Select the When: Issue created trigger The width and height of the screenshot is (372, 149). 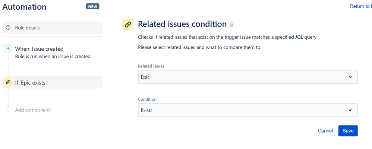click(x=39, y=49)
